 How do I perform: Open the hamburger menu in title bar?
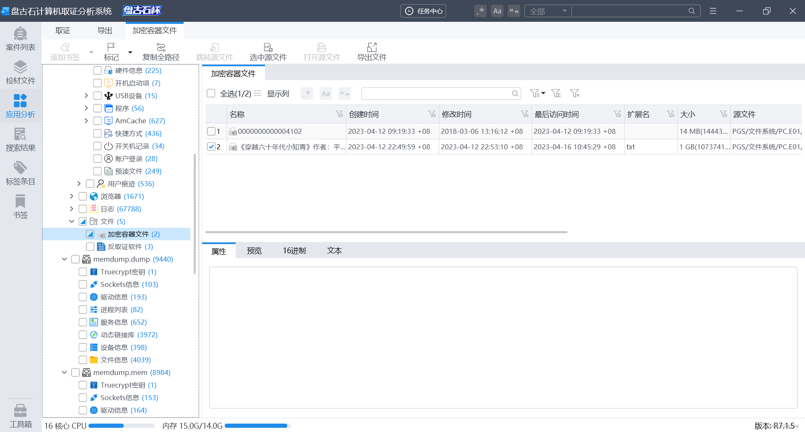click(x=713, y=11)
